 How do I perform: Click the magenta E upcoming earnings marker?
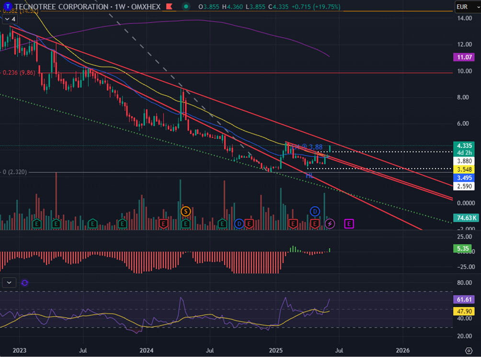click(x=349, y=223)
